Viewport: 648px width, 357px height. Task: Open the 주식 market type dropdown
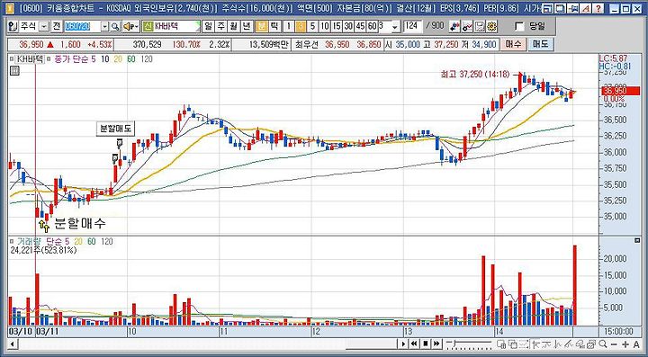point(44,26)
